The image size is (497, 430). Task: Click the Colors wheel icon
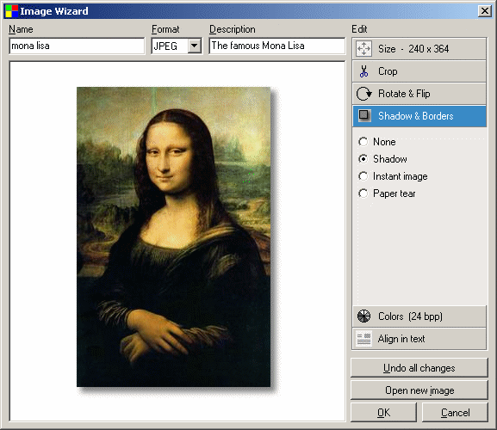tap(363, 316)
